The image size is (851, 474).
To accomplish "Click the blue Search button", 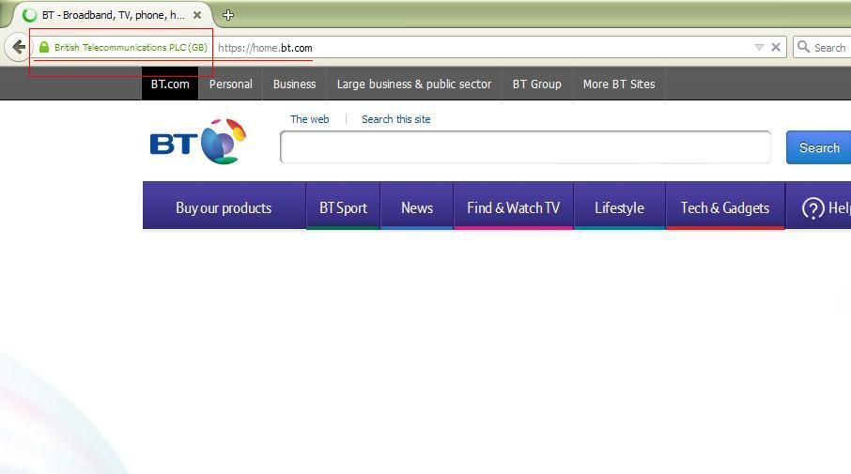I will point(818,147).
